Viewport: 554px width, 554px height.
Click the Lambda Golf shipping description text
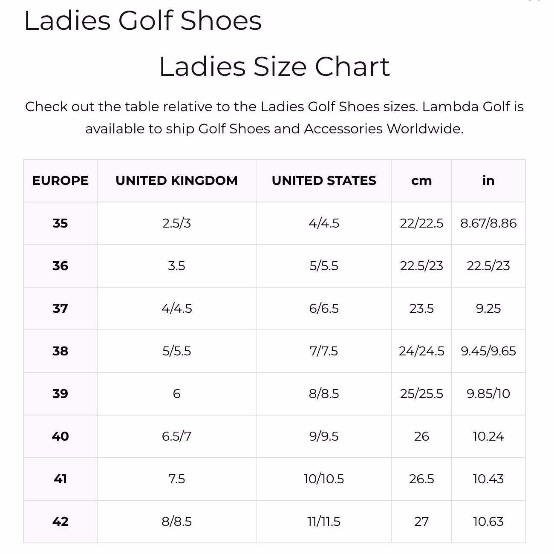pos(274,118)
